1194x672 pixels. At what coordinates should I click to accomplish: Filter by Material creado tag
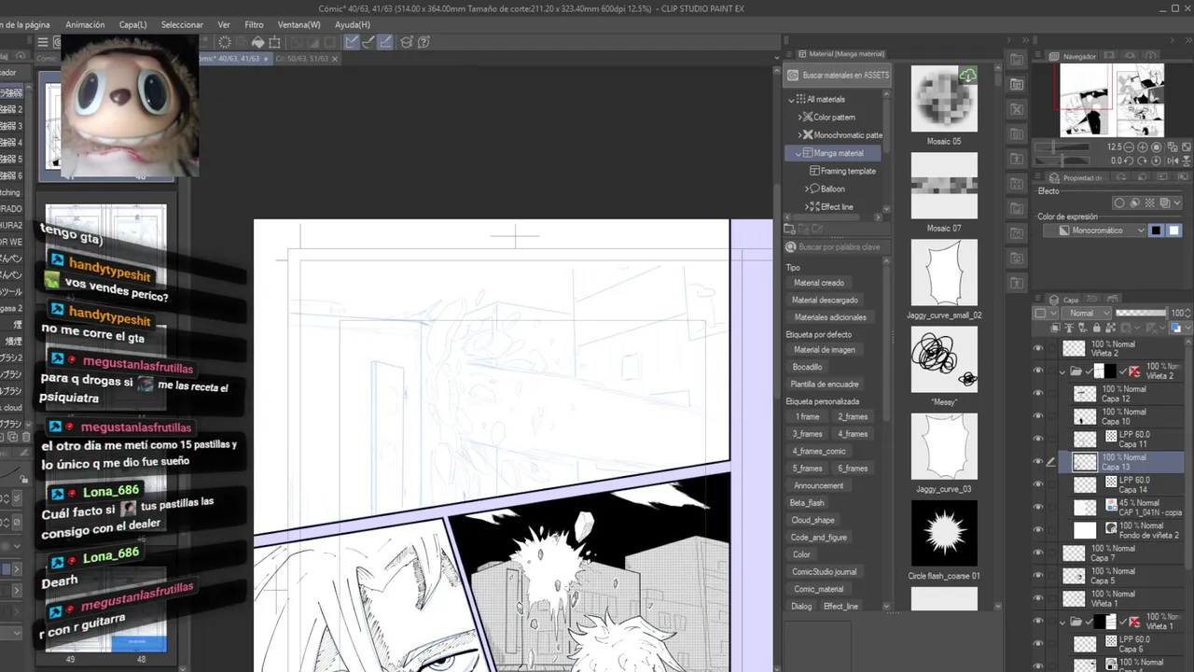pos(818,283)
